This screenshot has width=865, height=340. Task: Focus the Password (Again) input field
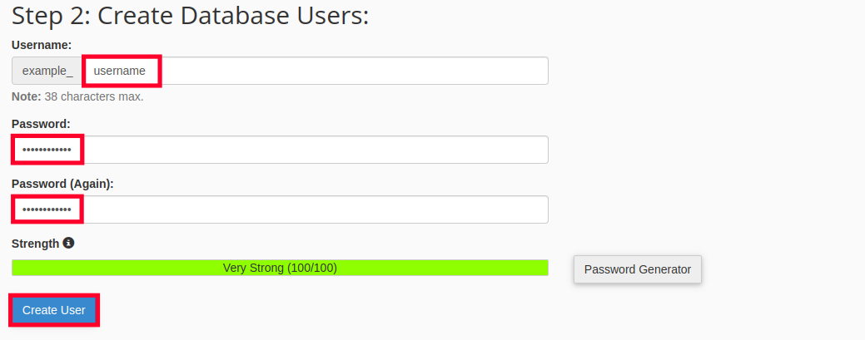tap(316, 209)
